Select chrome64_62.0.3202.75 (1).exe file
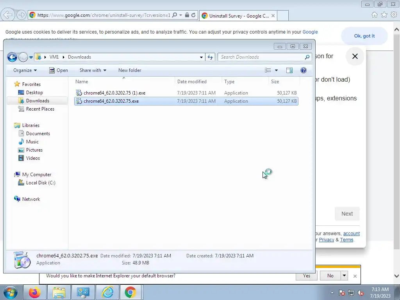Screen dimensions: 400x300 (x=186, y=93)
